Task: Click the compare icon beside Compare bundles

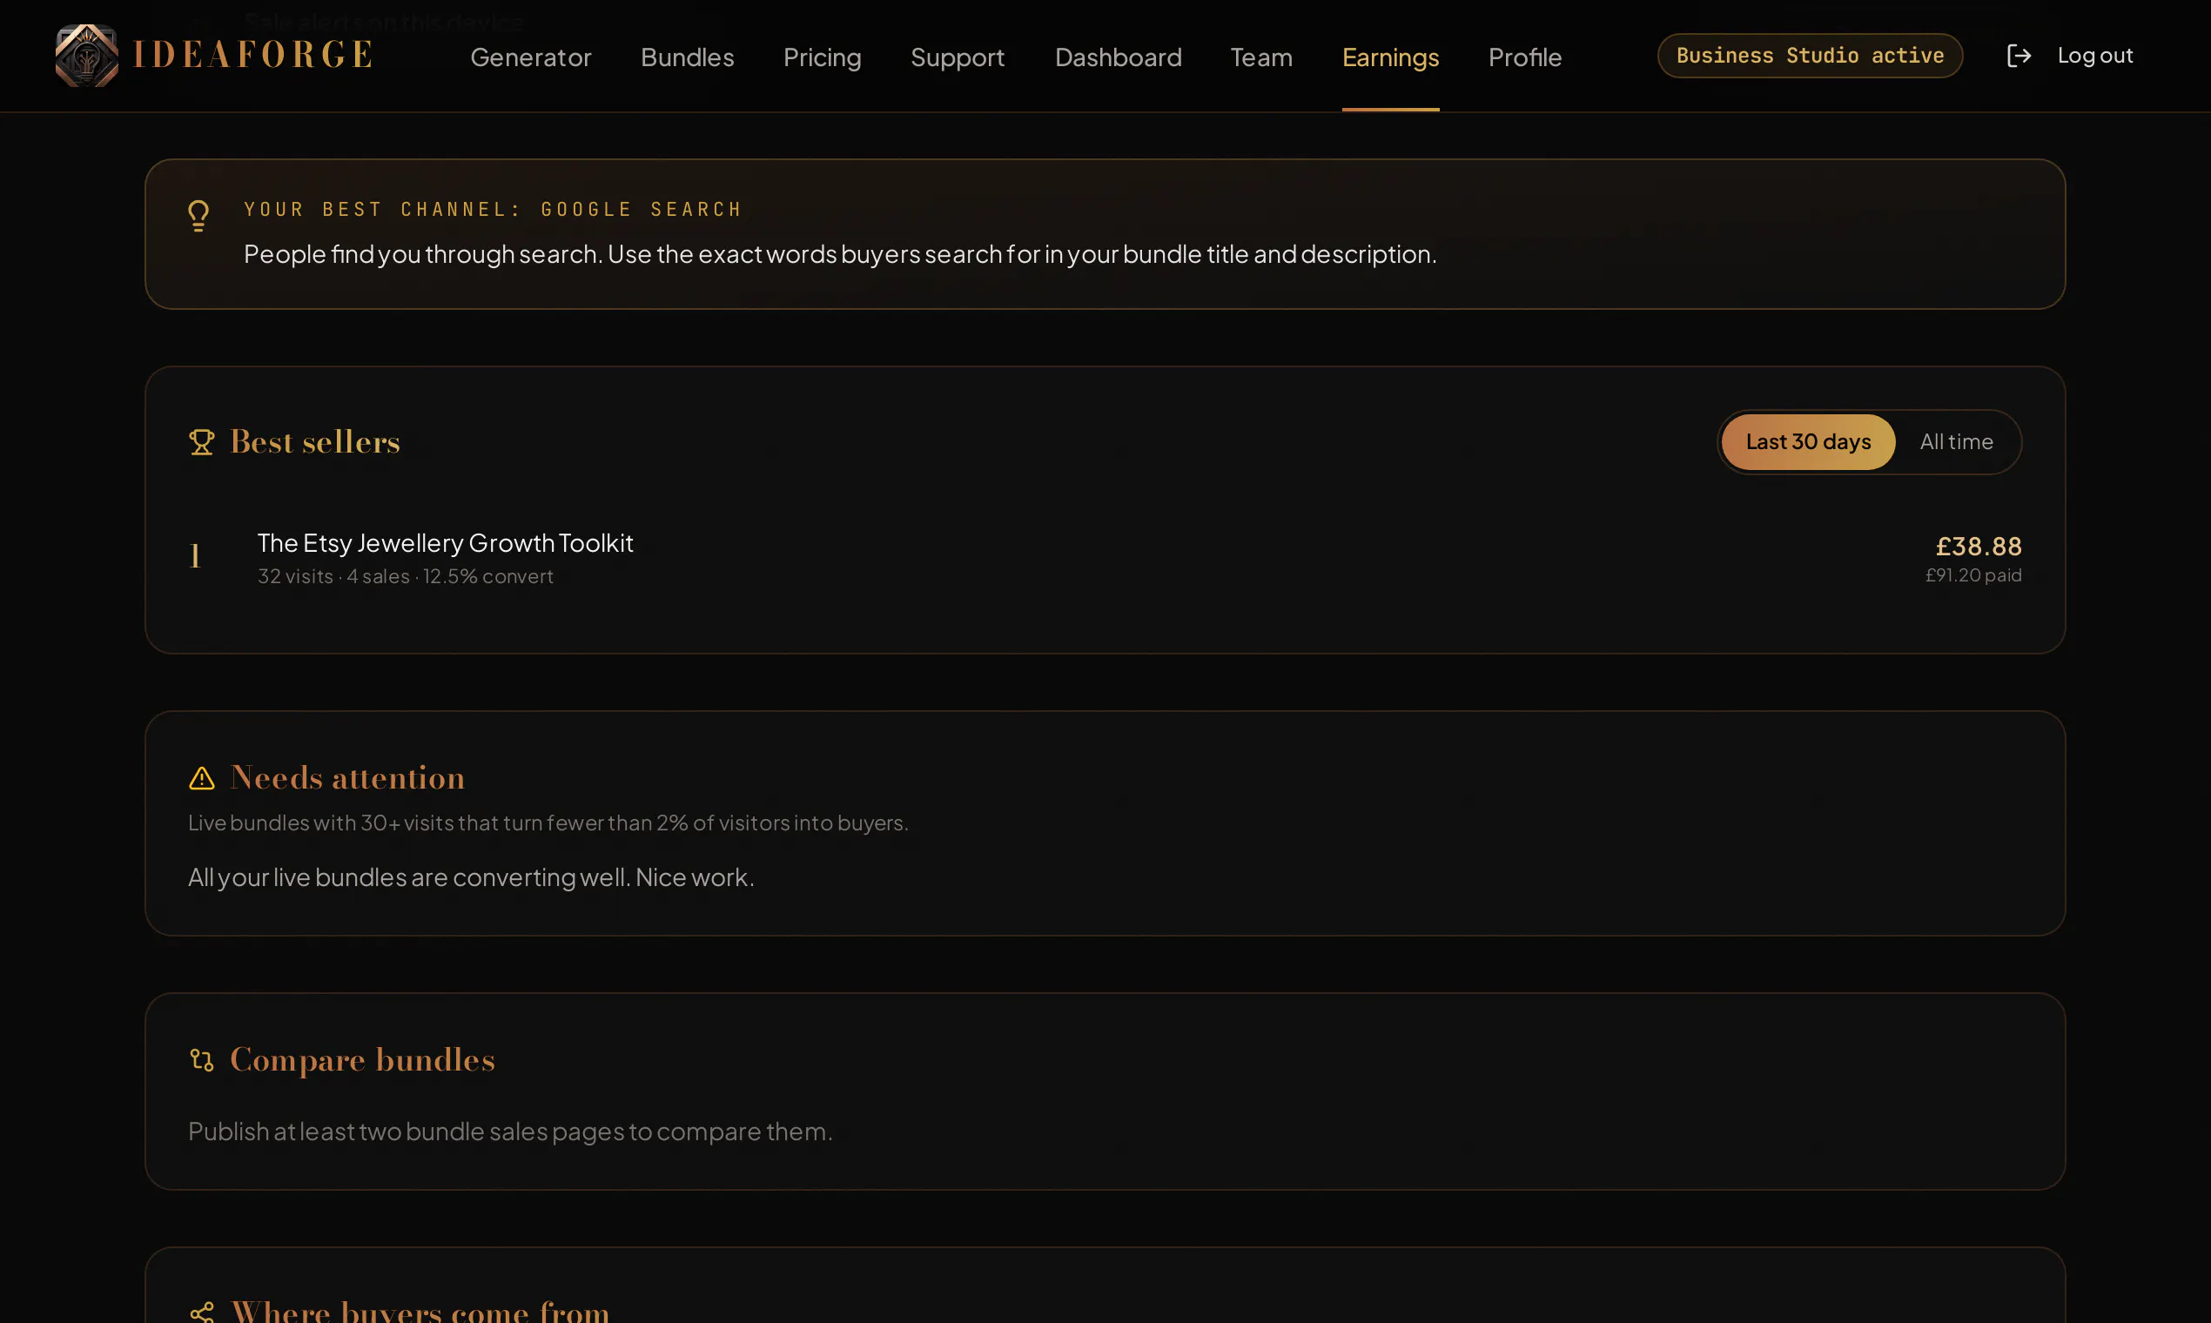Action: (201, 1060)
